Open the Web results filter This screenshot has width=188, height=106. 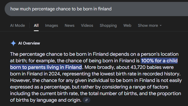pyautogui.click(x=127, y=25)
